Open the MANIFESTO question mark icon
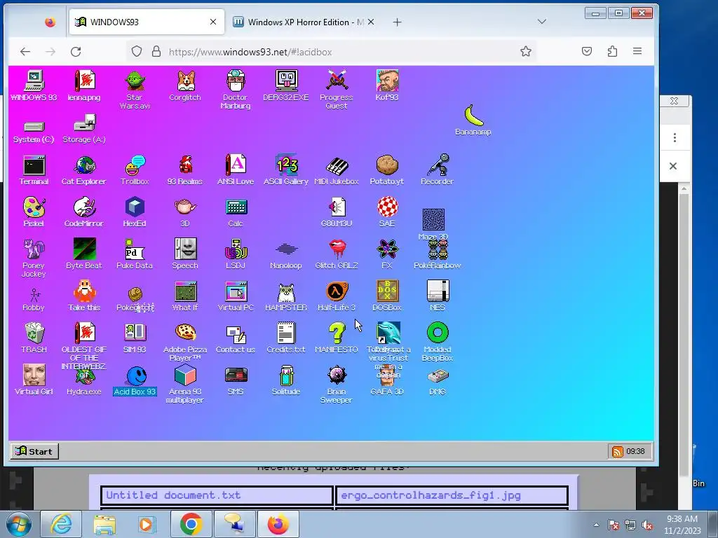 tap(337, 333)
